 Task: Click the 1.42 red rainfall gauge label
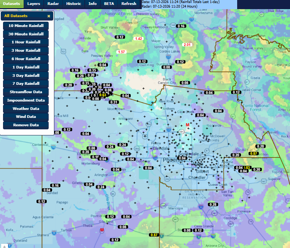[138, 39]
